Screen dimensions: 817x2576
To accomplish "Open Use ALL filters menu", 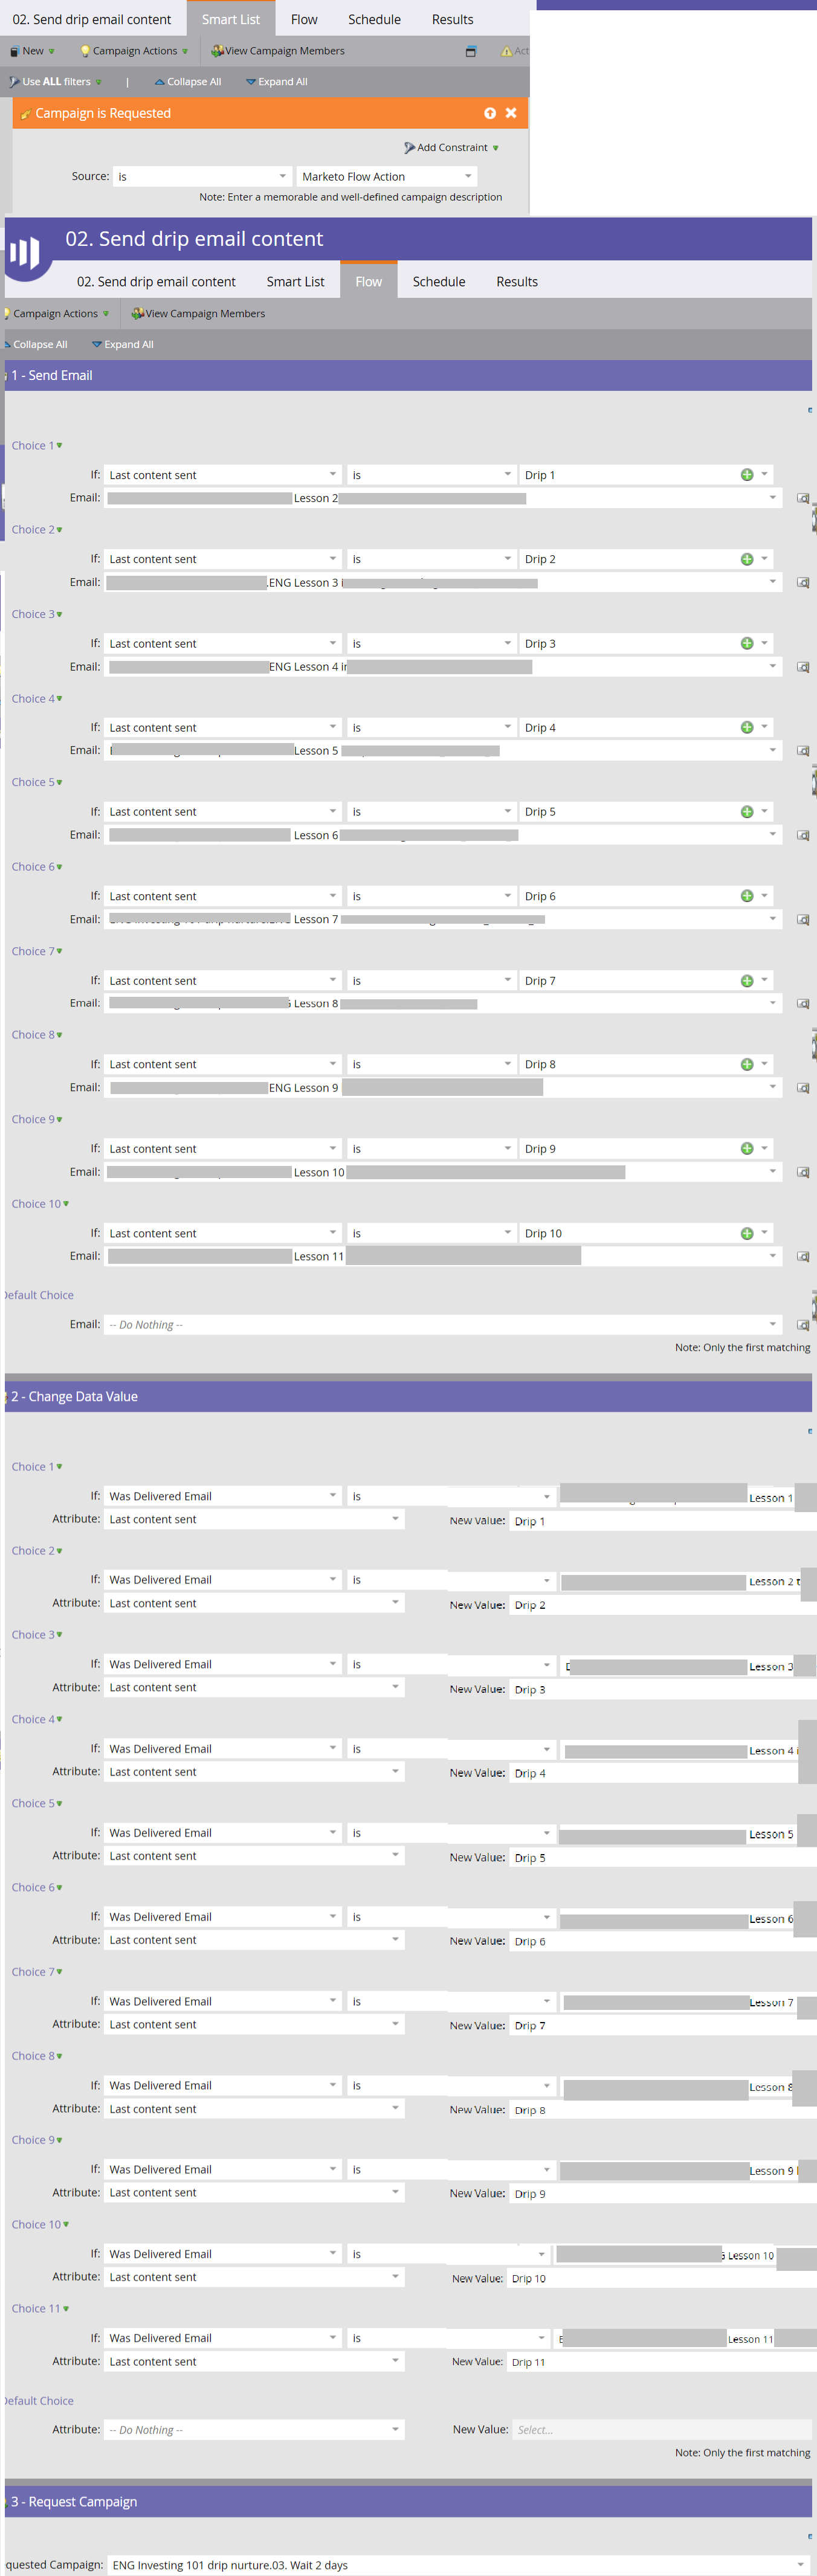I will (x=56, y=82).
